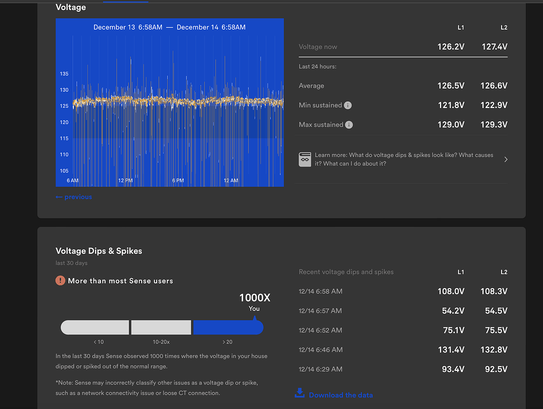The image size is (543, 409).
Task: Select the gray <10 bar segment
Action: (96, 327)
